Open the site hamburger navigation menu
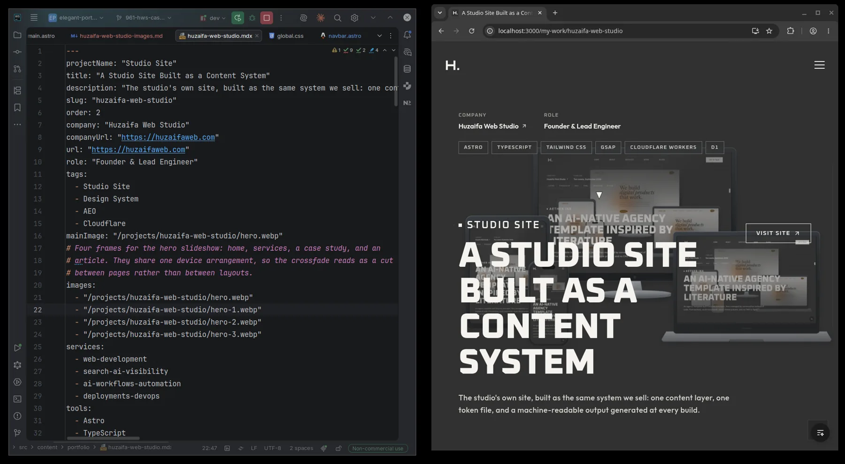845x464 pixels. 819,65
